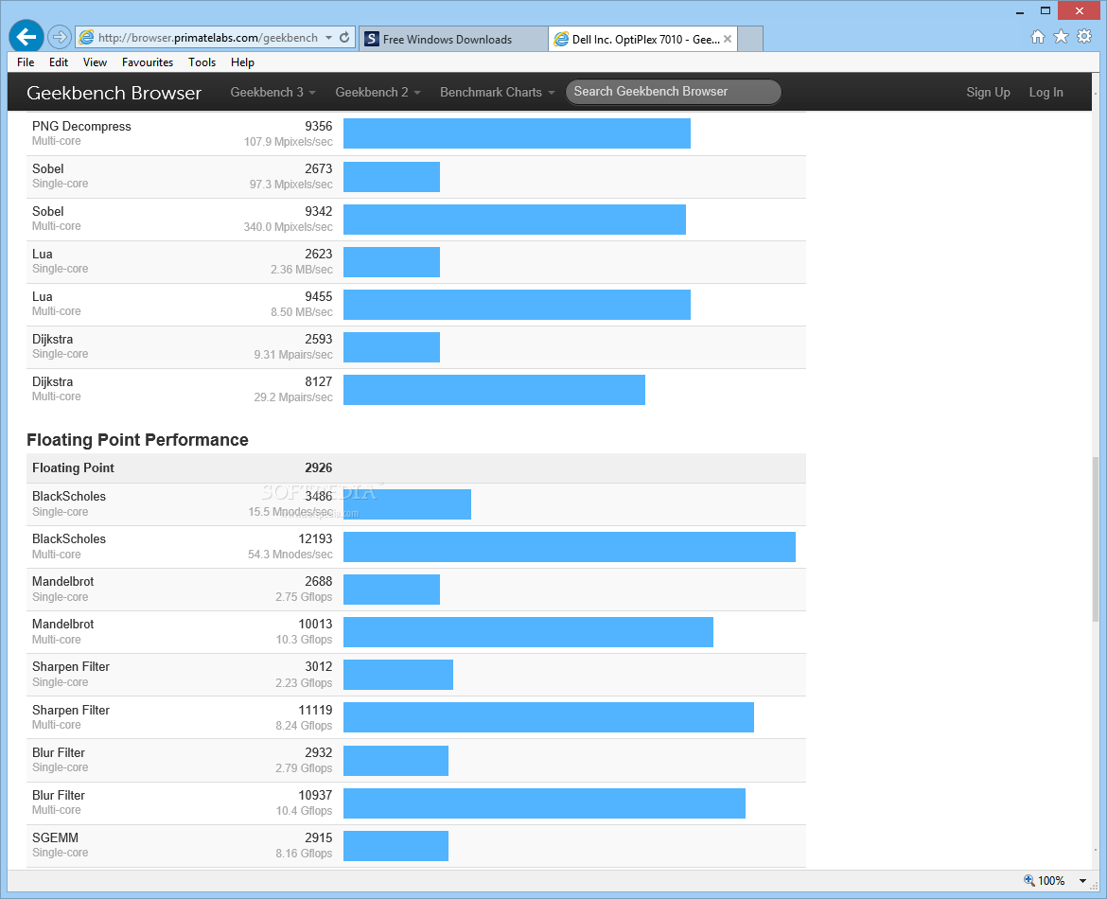Click the Geekbench Browser brand link
Image resolution: width=1107 pixels, height=899 pixels.
pyautogui.click(x=114, y=93)
